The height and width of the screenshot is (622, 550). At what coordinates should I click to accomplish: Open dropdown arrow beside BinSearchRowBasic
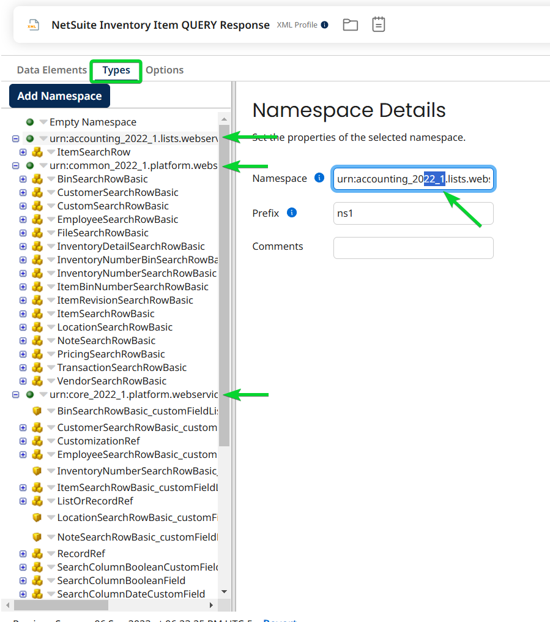(x=51, y=179)
